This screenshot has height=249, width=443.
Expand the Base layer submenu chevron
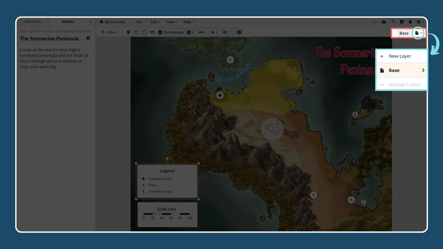(x=423, y=70)
